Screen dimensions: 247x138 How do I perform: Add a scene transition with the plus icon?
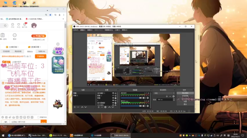pos(167,96)
